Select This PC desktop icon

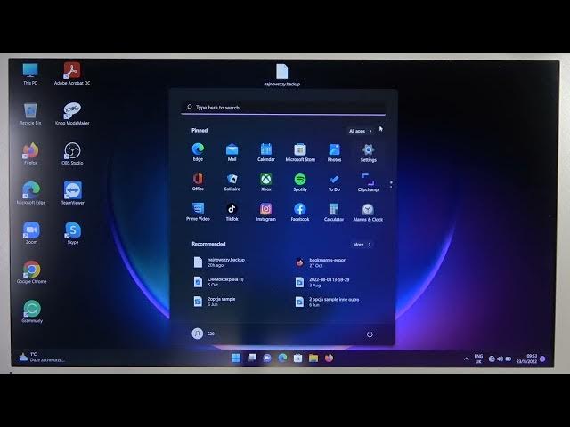pos(30,74)
